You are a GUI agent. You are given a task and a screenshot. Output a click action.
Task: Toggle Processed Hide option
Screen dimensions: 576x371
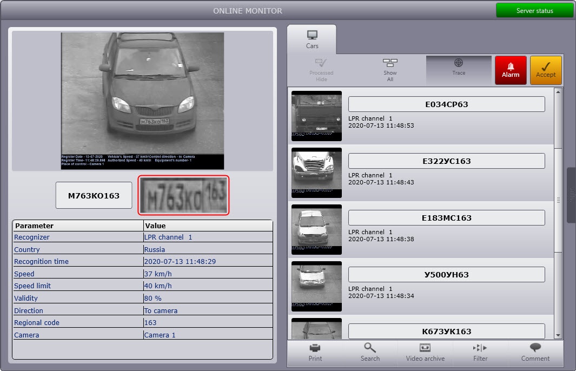(x=321, y=70)
